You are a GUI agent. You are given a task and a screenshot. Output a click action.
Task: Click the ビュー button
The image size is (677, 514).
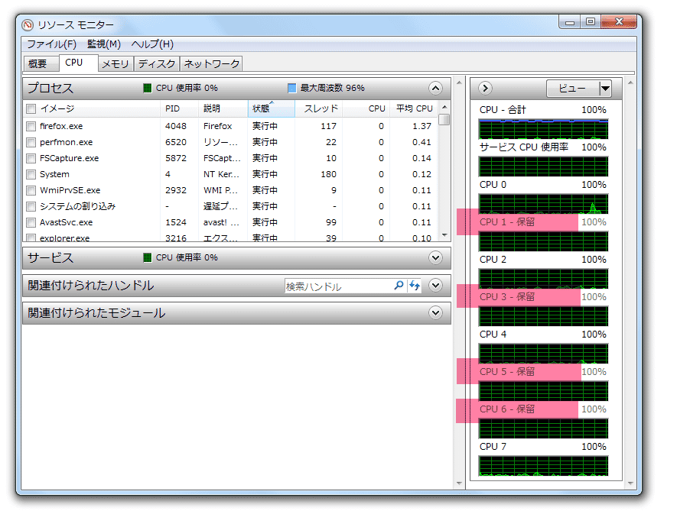pos(573,89)
